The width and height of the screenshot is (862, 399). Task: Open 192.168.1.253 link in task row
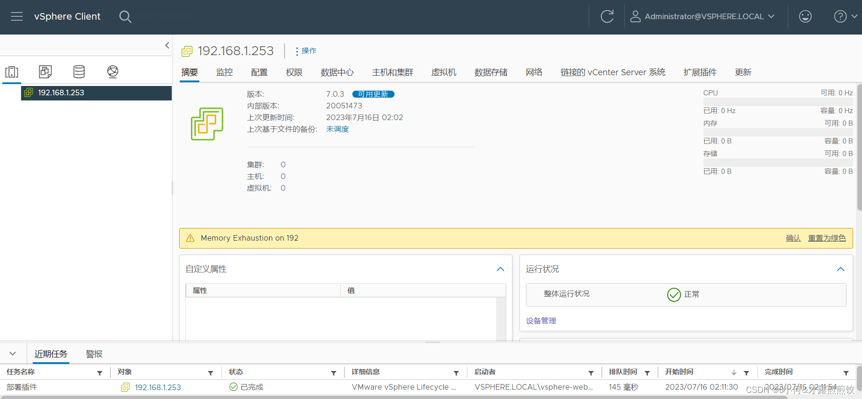[x=158, y=387]
